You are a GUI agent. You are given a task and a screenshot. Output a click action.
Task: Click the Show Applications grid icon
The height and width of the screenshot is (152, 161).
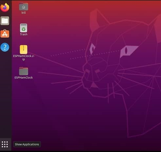[x=5, y=144]
